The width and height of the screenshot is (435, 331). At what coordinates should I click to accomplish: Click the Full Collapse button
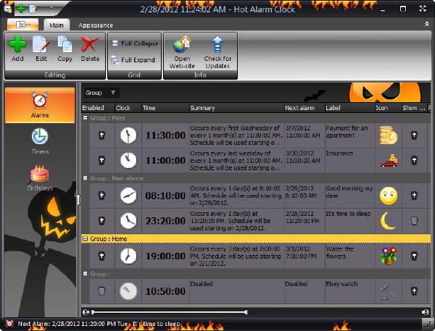[135, 43]
